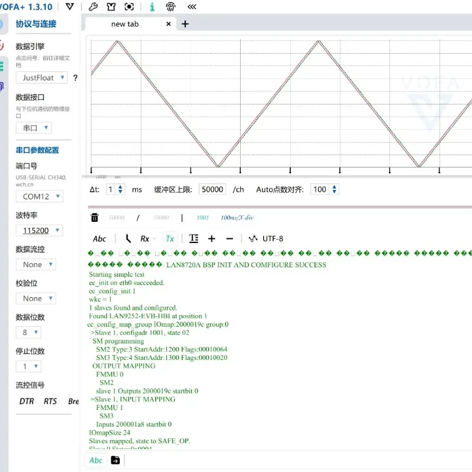Open the JustFloat data engine dropdown
This screenshot has height=472, width=472.
coord(41,78)
